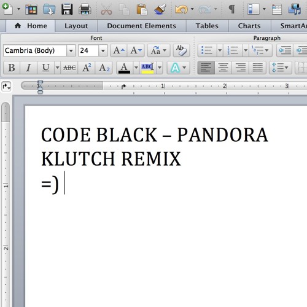Toggle strikethrough formatting
This screenshot has width=307, height=307.
tap(69, 68)
